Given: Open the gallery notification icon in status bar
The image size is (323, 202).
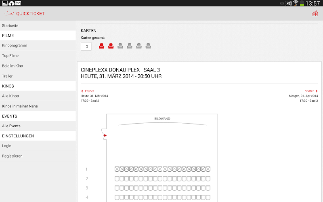Looking at the screenshot, I should pyautogui.click(x=5, y=3).
